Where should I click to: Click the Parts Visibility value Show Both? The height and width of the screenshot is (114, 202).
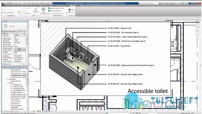tap(20, 43)
